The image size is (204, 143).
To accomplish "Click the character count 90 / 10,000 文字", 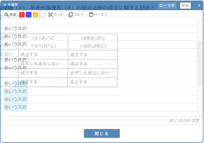I will [x=184, y=121].
